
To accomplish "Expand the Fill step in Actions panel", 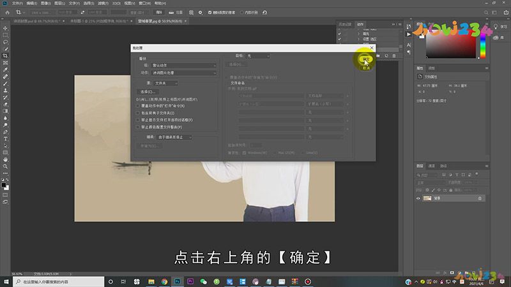I will tap(359, 34).
